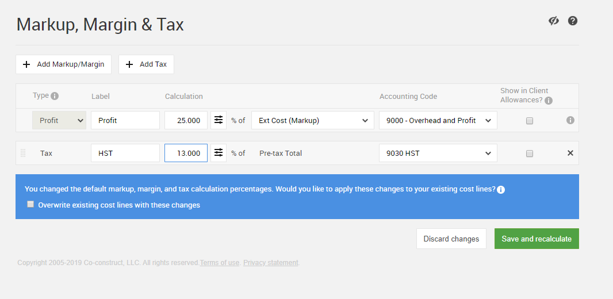
Task: Click the Add Markup/Margin button
Action: (x=63, y=64)
